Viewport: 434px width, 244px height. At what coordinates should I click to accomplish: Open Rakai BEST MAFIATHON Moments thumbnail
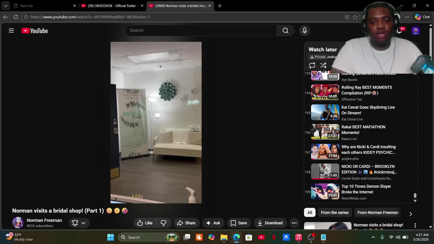(325, 132)
